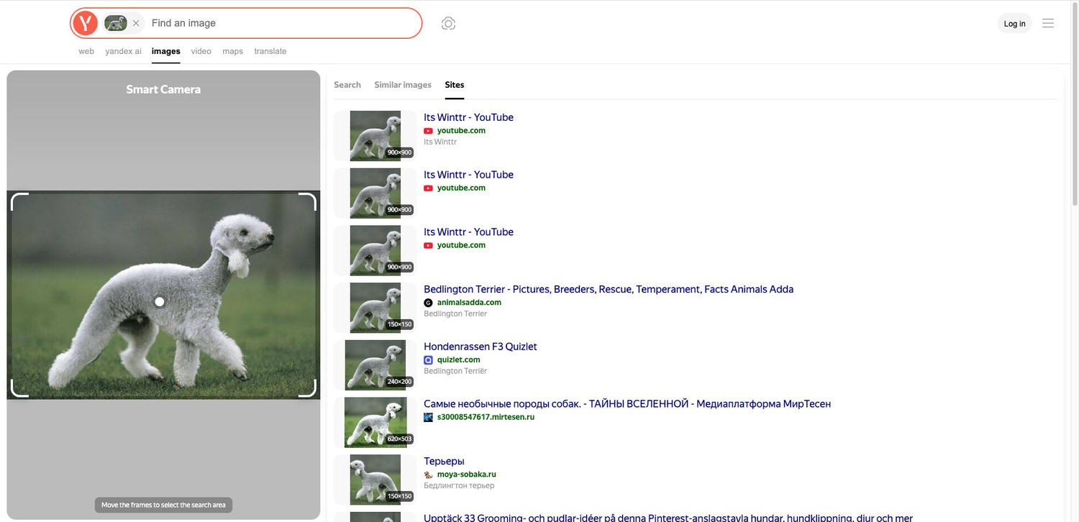Open the translate tab
This screenshot has height=522, width=1079.
[270, 51]
